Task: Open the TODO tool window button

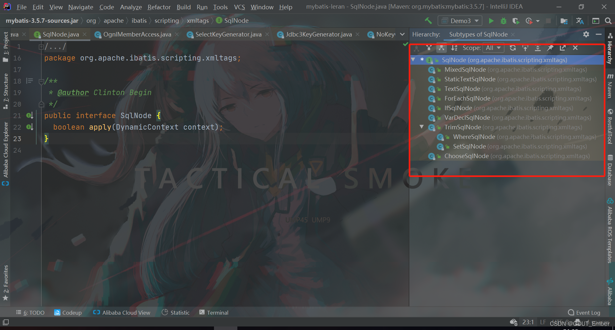Action: click(x=30, y=313)
